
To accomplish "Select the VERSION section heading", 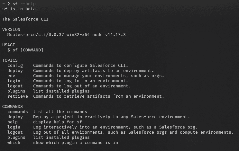I will click(x=11, y=30).
